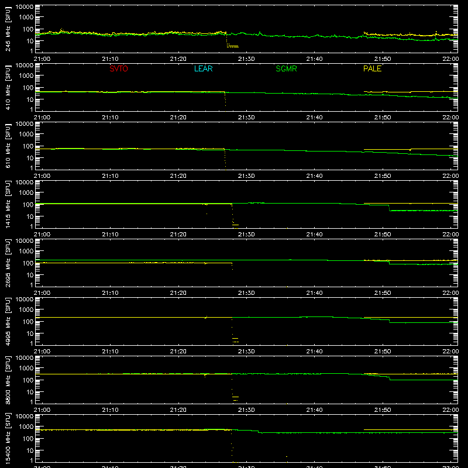The width and height of the screenshot is (468, 468).
Task: Click the cyan LEAR station label
Action: point(203,68)
